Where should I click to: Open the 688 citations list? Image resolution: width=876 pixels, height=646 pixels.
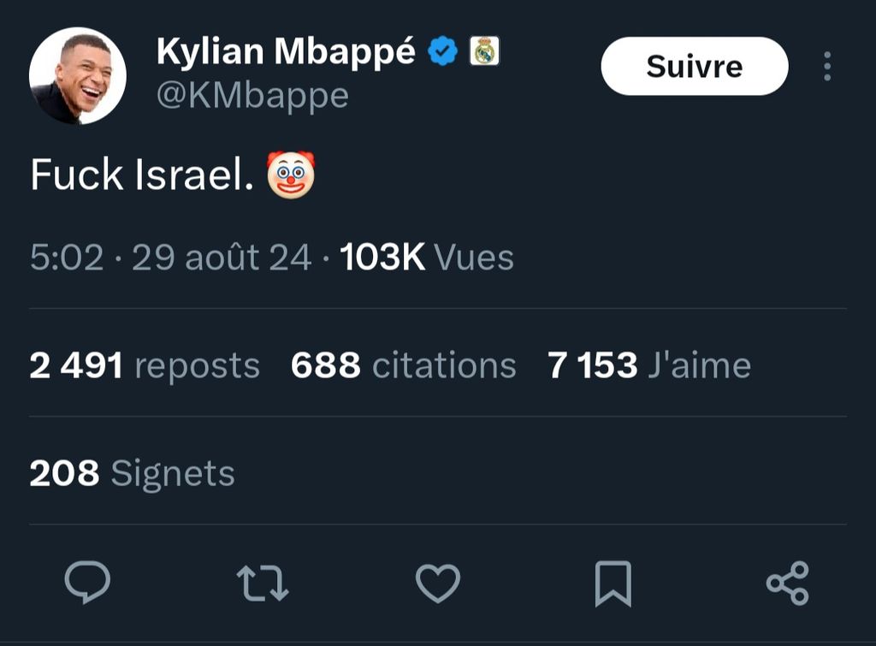pyautogui.click(x=403, y=365)
